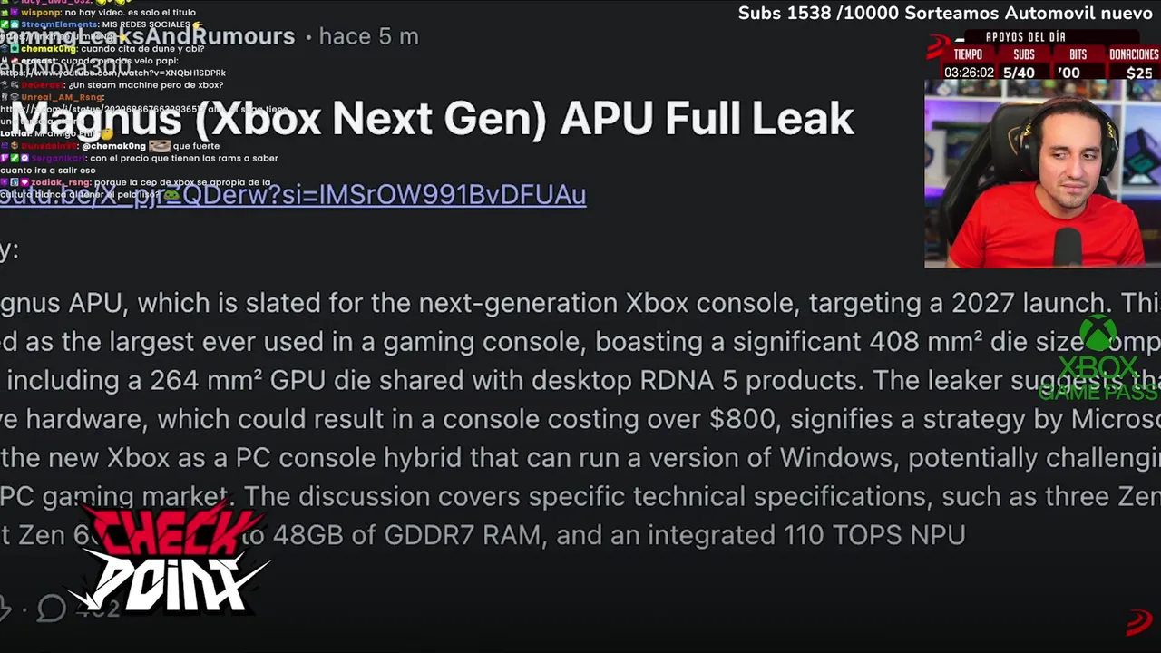Click the streamer webcam thumbnail

[x=1041, y=177]
